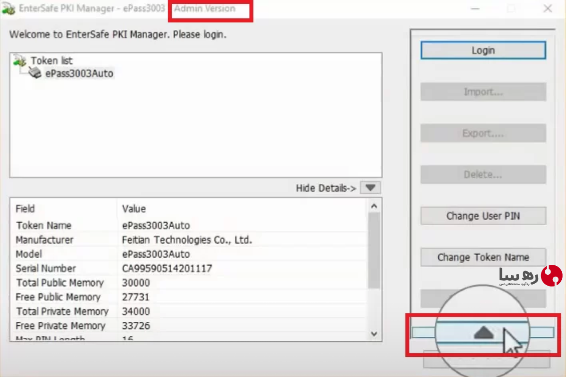Click the Value column header
Viewport: 566px width, 377px height.
[x=134, y=209]
